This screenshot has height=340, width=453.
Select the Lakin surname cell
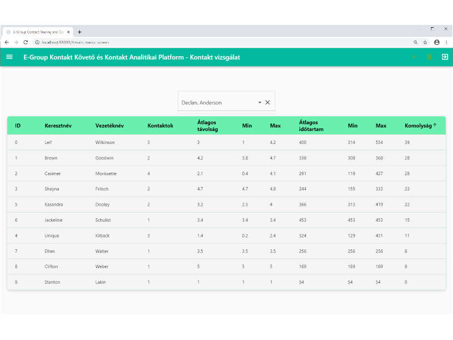pos(101,282)
